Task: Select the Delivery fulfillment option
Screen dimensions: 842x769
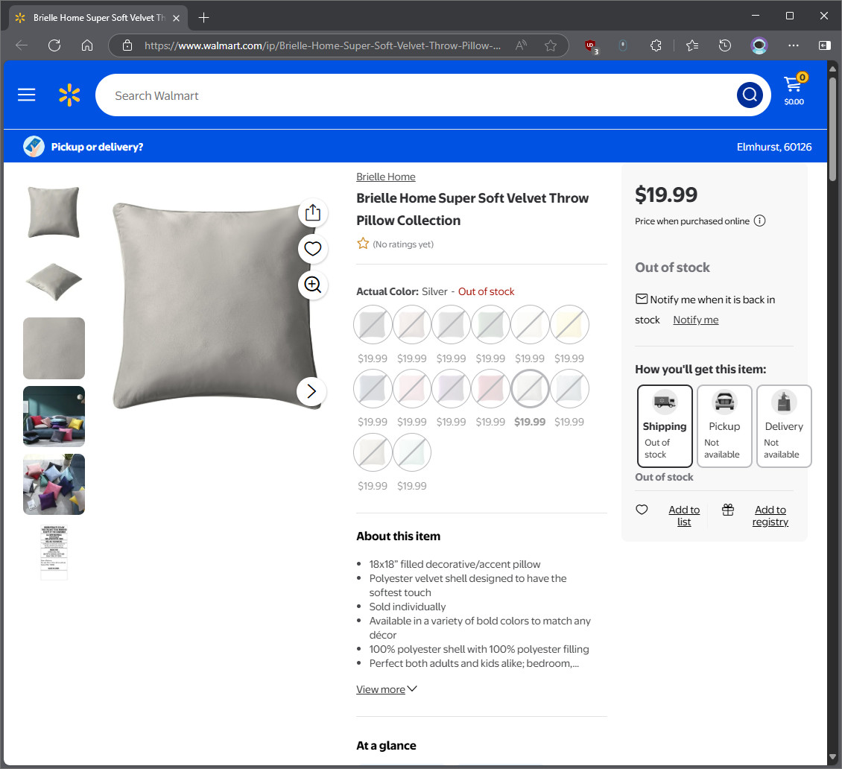Action: coord(783,425)
